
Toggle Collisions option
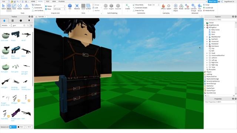point(36,5)
